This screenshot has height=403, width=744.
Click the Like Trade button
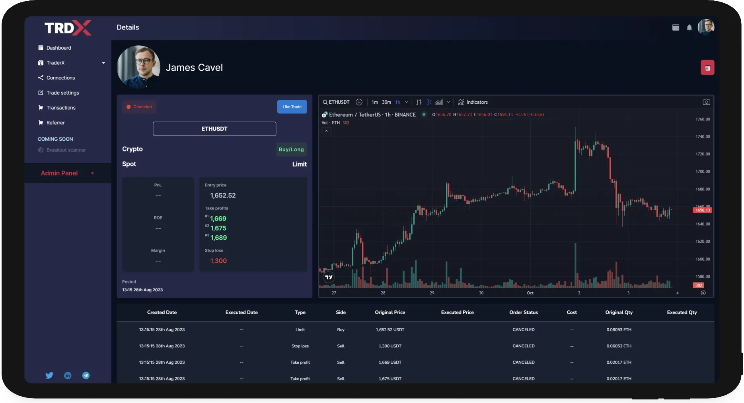(x=292, y=107)
